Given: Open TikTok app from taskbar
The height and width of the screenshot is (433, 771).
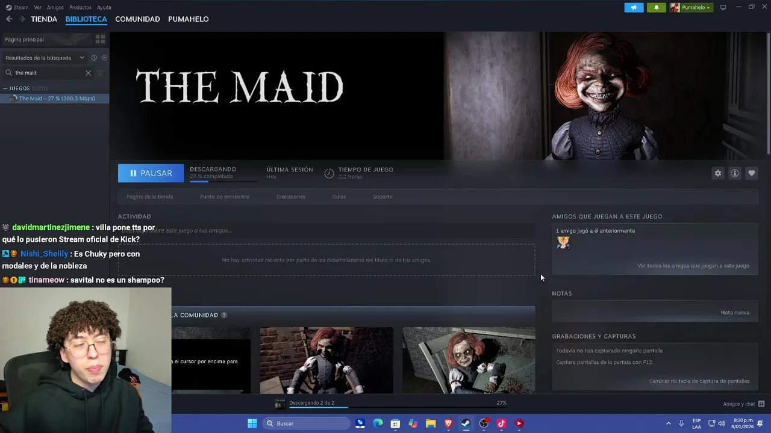Looking at the screenshot, I should tap(501, 423).
